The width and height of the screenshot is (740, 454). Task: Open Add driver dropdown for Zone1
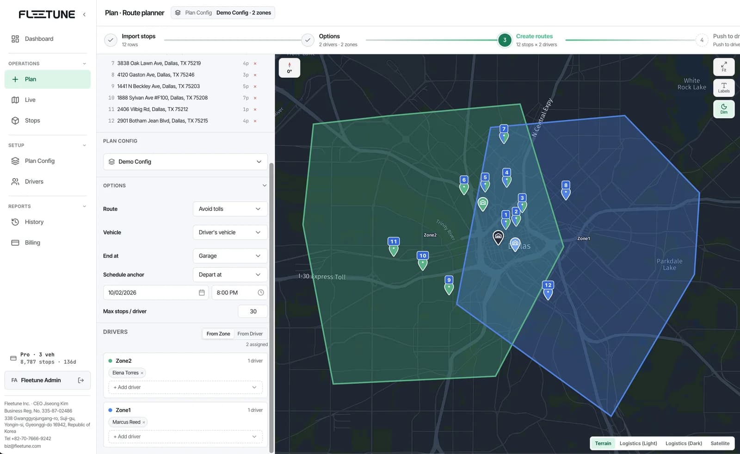[x=185, y=436]
